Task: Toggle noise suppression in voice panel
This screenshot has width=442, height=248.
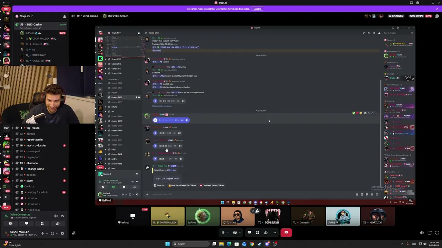Action: click(56, 216)
